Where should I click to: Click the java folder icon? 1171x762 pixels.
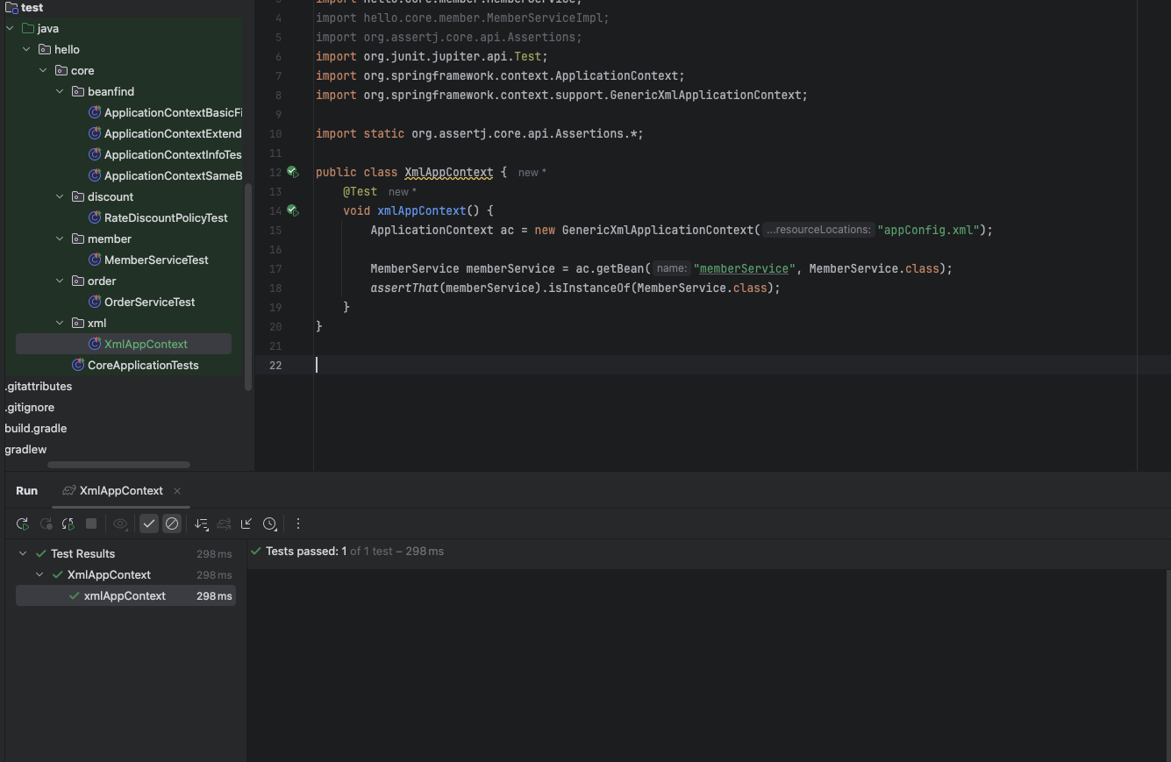(27, 29)
